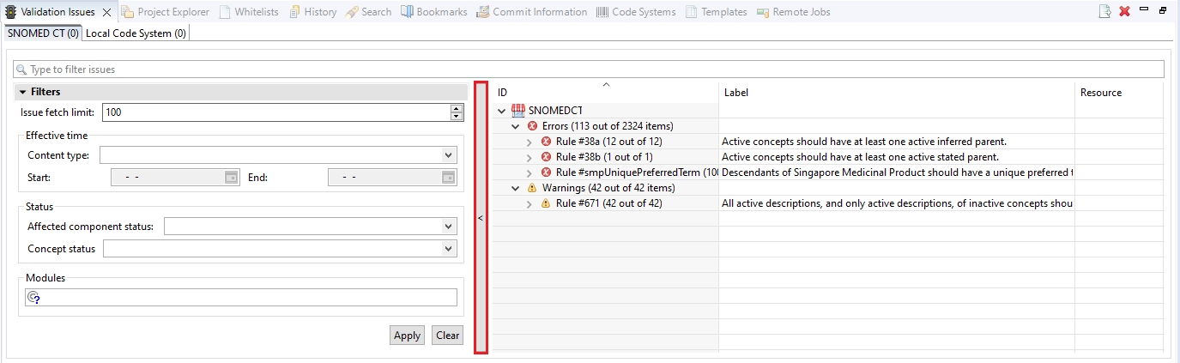1180x363 pixels.
Task: Collapse the Warnings group
Action: tap(516, 188)
